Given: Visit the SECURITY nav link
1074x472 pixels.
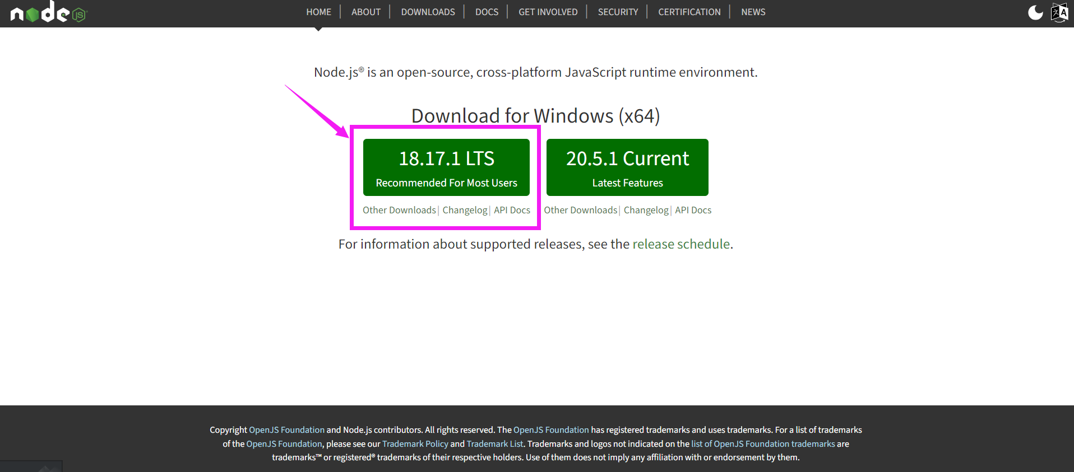Looking at the screenshot, I should (618, 12).
